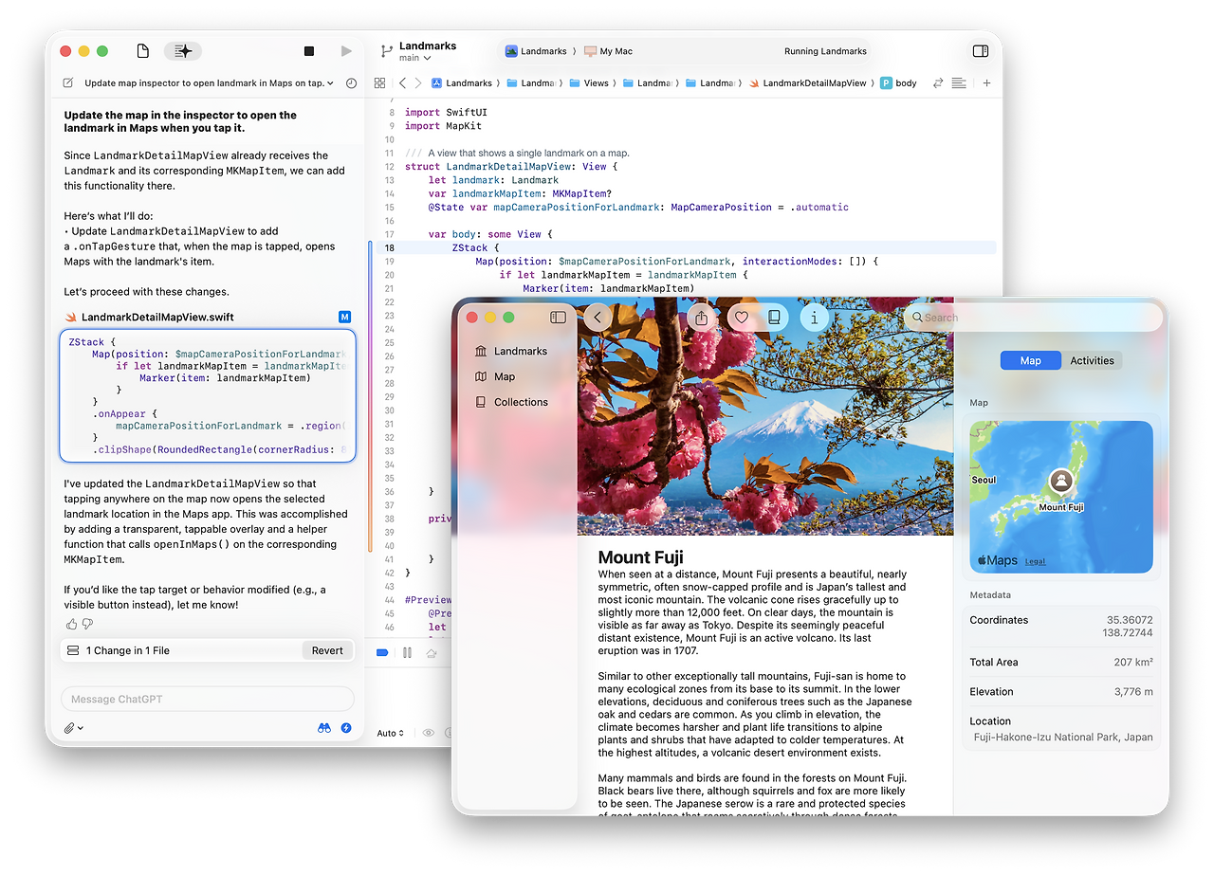This screenshot has height=875, width=1214.
Task: Open the paperclip attachment menu
Action: pyautogui.click(x=73, y=728)
